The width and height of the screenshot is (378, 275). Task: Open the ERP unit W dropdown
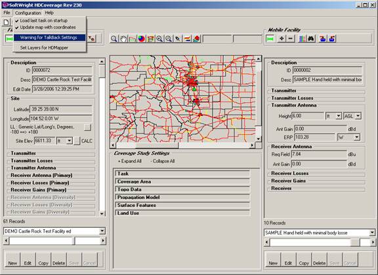point(357,137)
